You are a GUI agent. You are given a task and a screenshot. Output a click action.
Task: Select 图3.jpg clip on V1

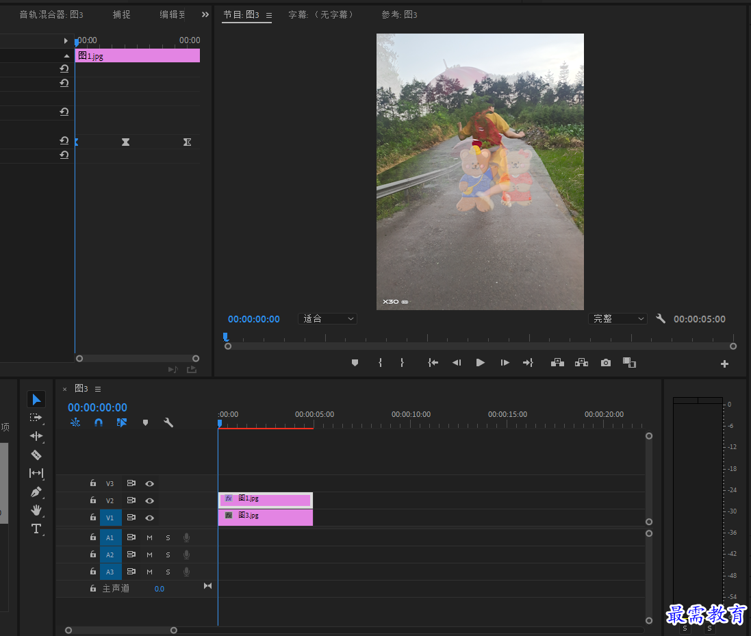pyautogui.click(x=266, y=518)
